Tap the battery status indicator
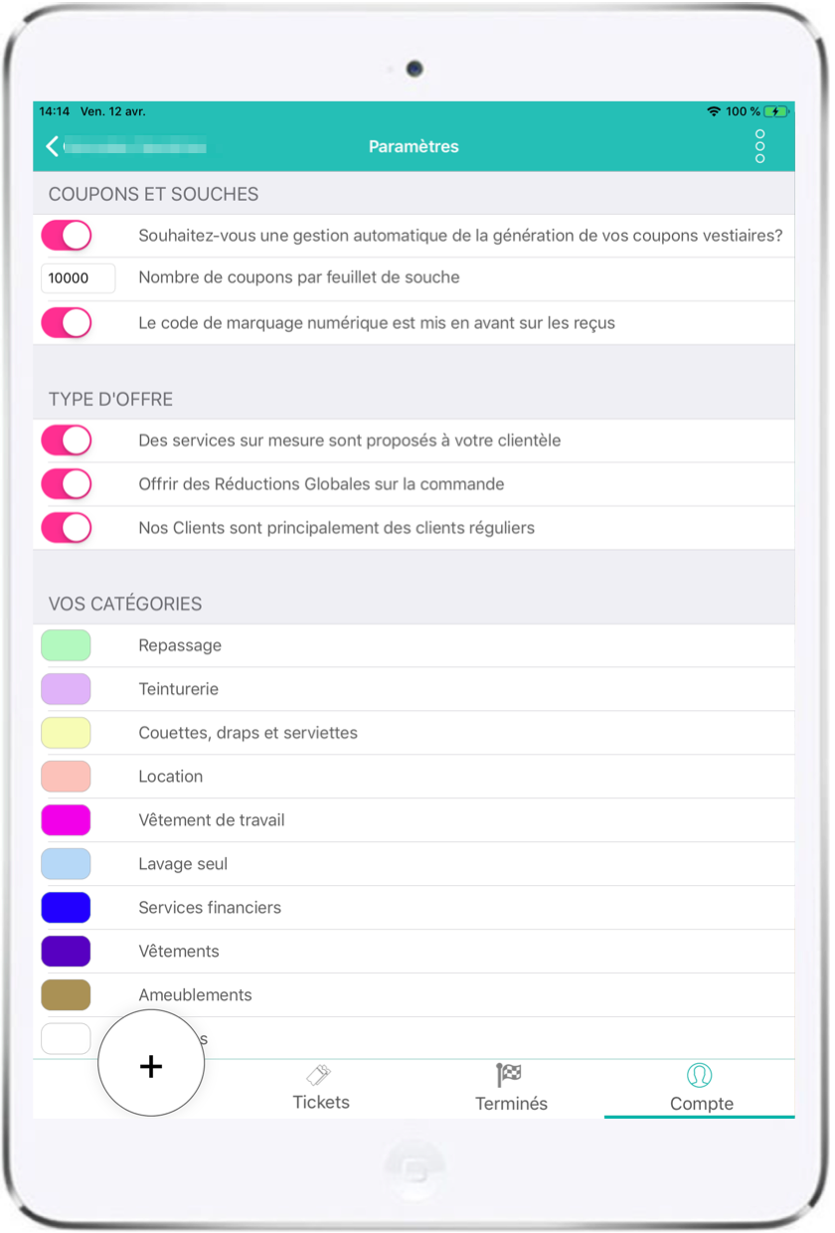This screenshot has height=1233, width=835. pos(776,111)
